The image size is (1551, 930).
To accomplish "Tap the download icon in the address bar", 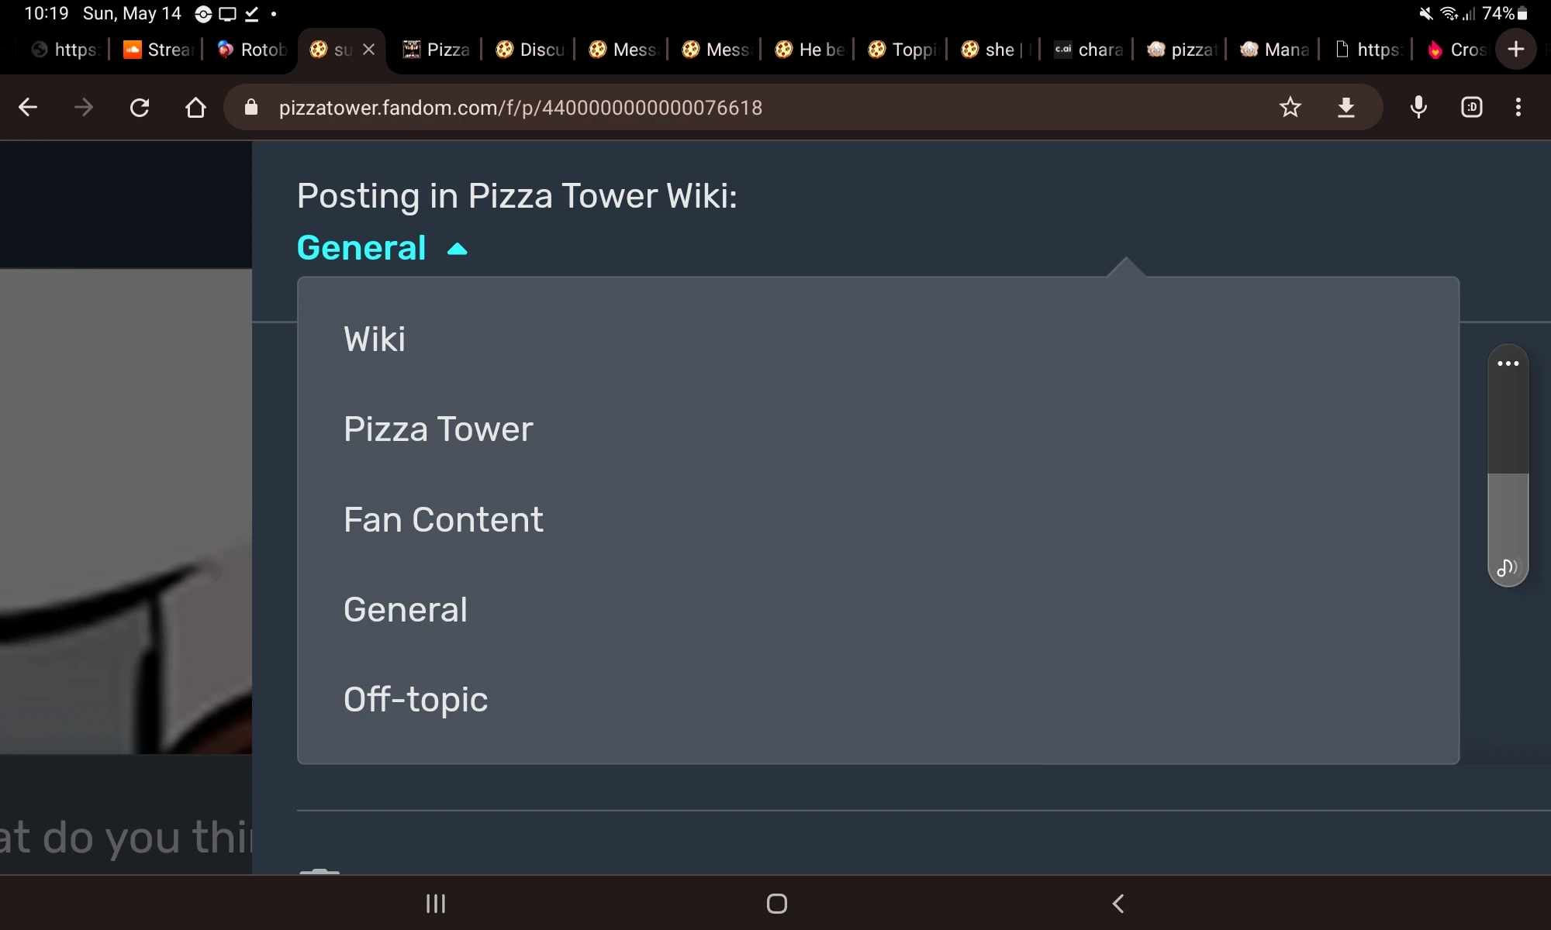I will click(x=1346, y=107).
